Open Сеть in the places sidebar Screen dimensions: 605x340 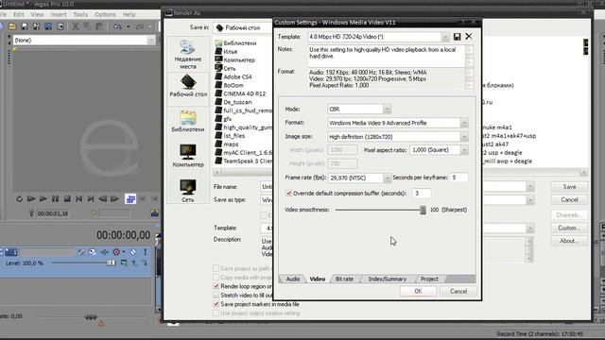coord(188,191)
